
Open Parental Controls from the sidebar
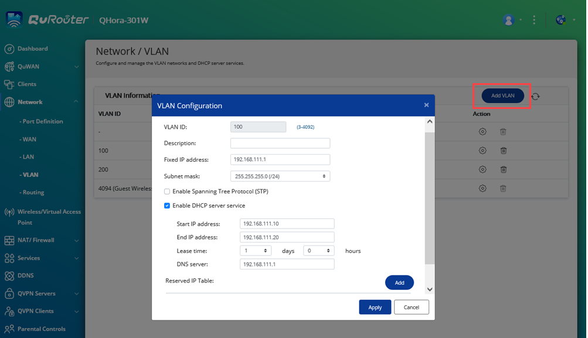coord(41,329)
